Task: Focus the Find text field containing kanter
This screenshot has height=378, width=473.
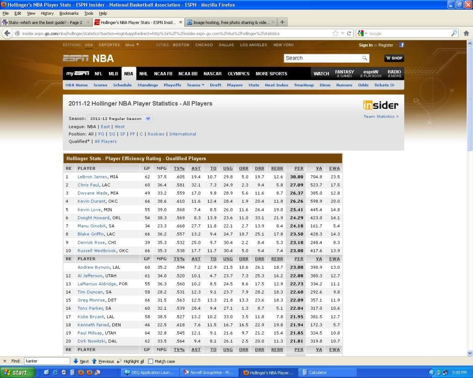Action: click(x=47, y=361)
